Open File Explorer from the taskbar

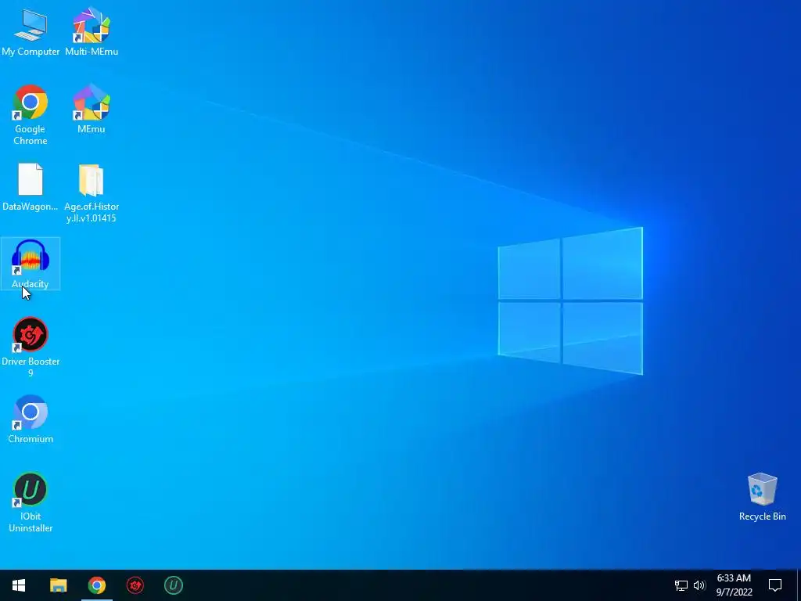click(x=58, y=585)
